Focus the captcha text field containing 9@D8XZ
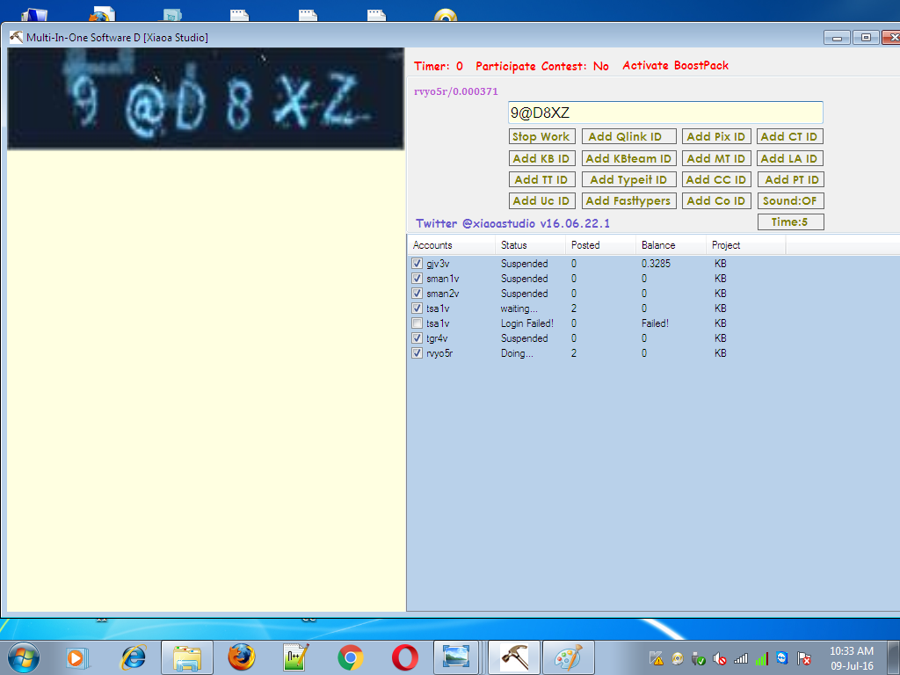Image resolution: width=900 pixels, height=675 pixels. [x=665, y=112]
